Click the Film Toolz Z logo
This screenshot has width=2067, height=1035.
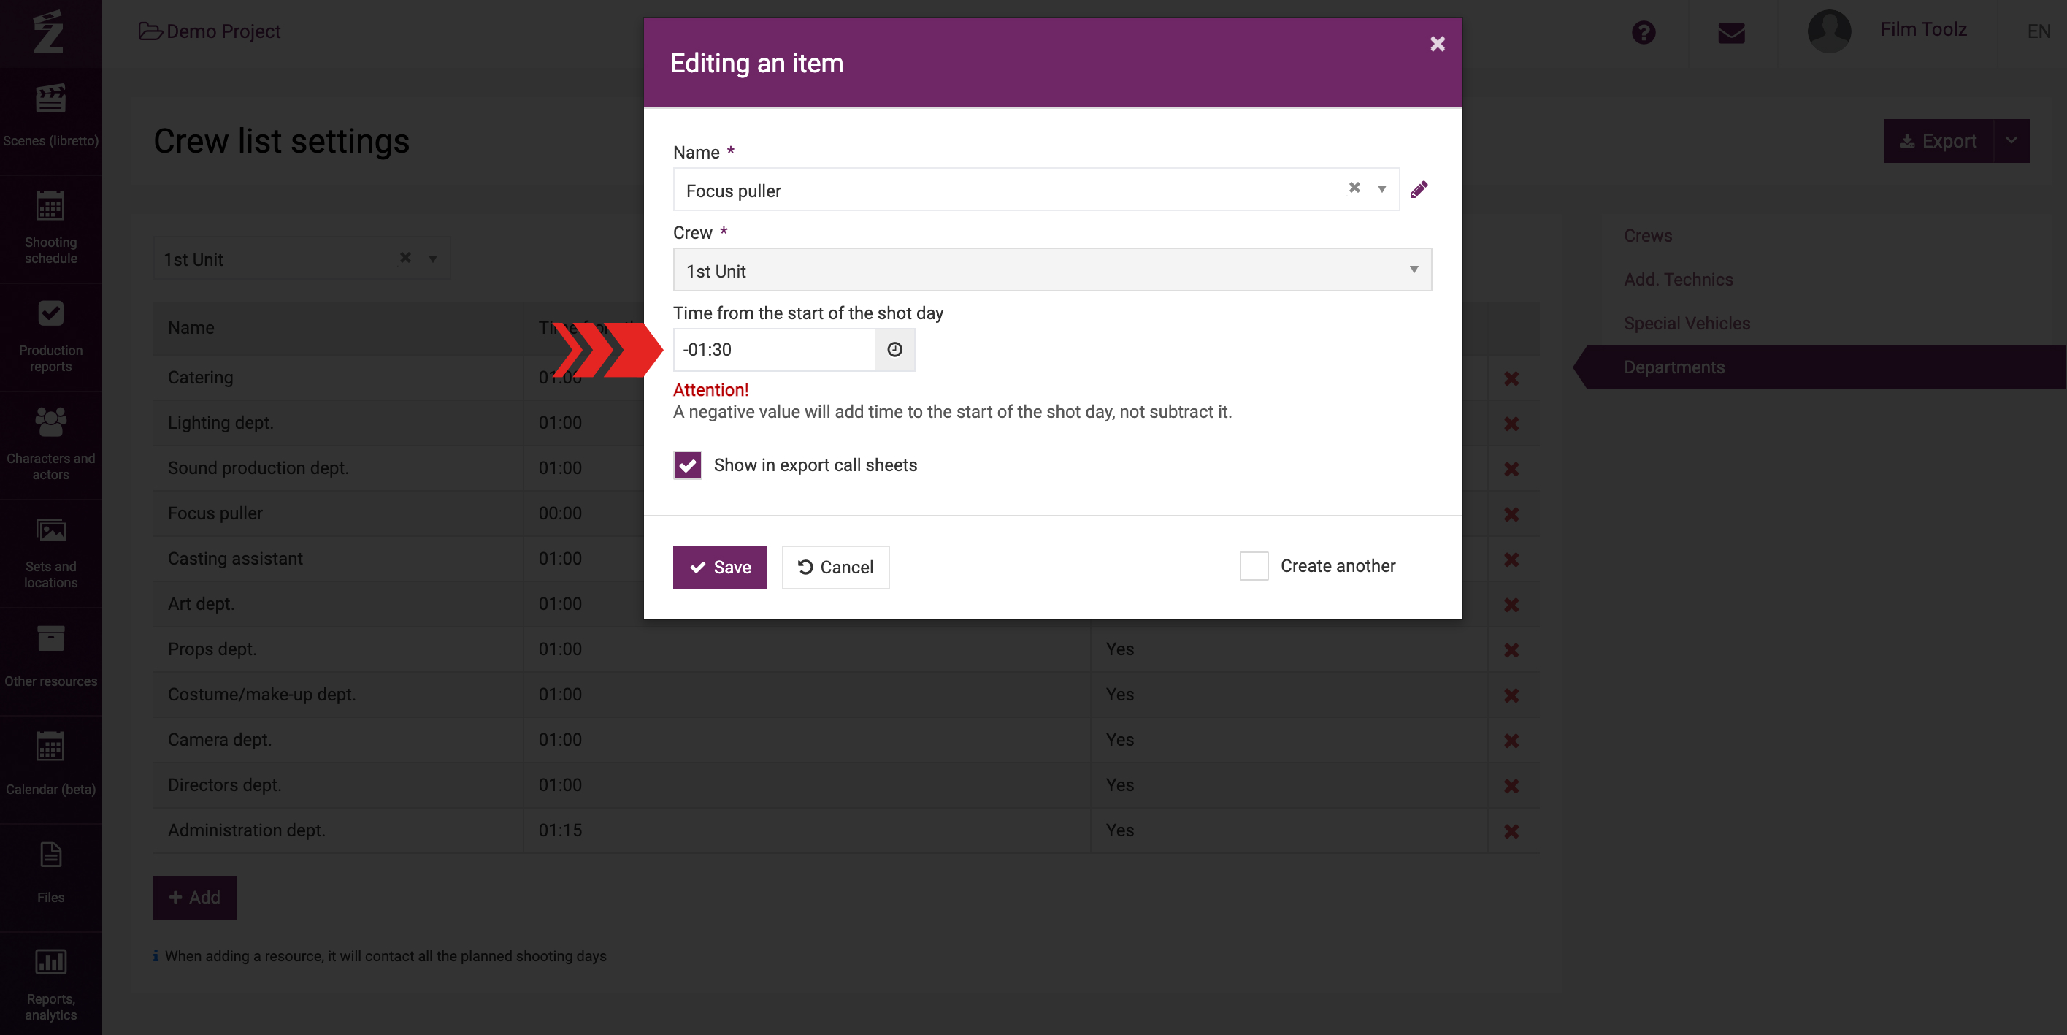49,32
